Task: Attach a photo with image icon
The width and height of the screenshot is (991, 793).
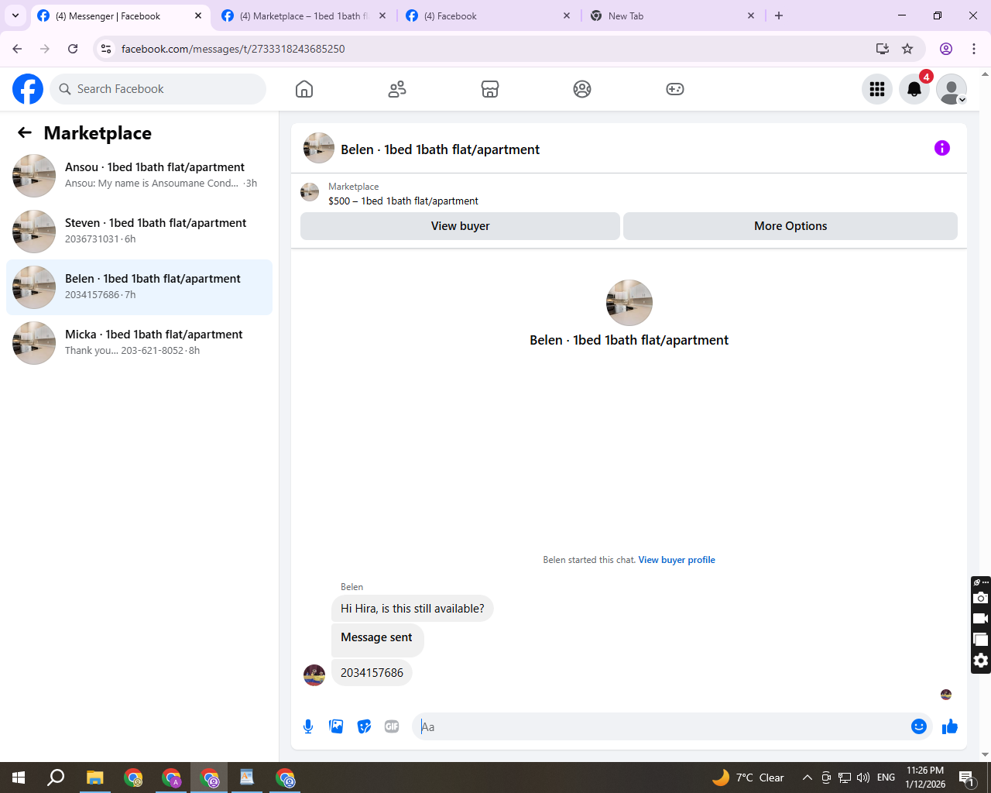Action: click(x=336, y=726)
